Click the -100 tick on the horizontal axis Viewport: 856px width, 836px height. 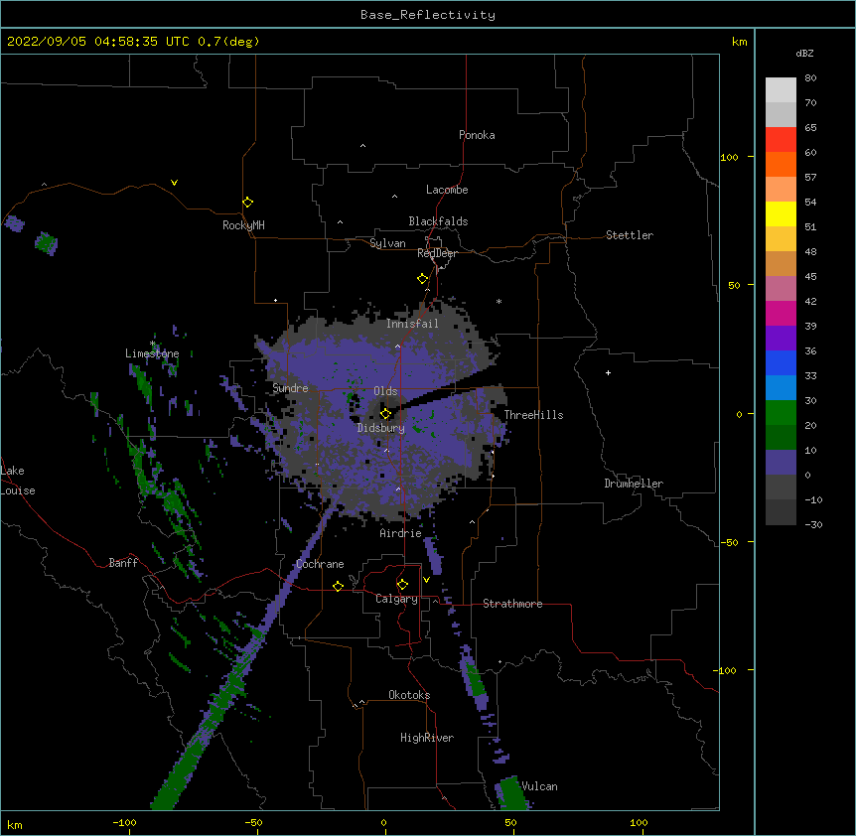click(124, 822)
